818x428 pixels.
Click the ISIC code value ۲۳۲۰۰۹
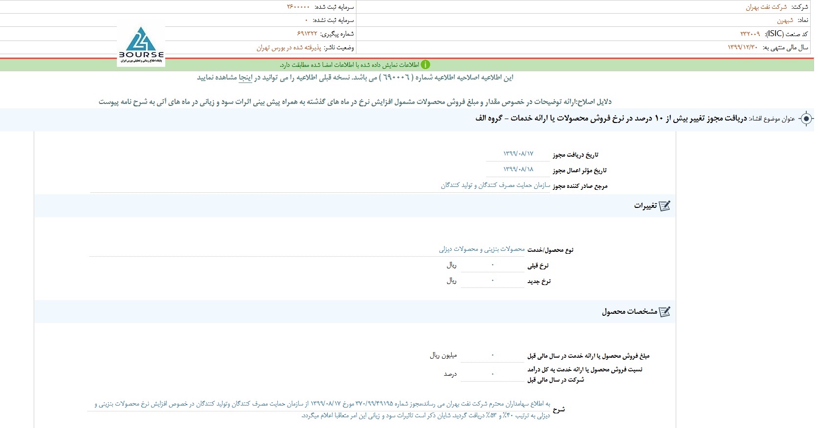(750, 34)
